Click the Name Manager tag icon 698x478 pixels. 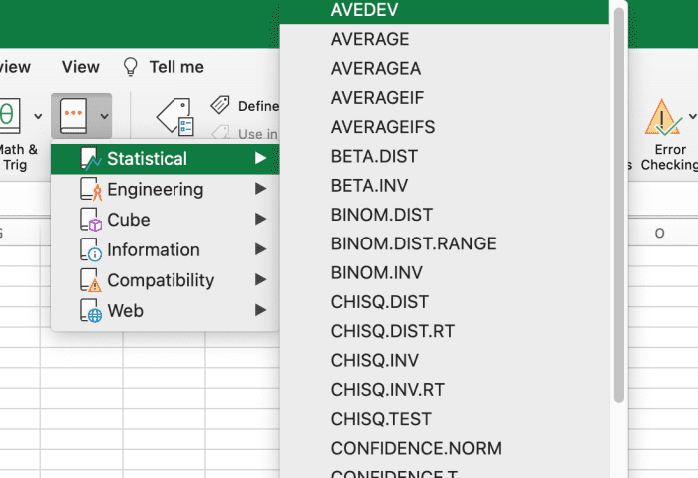pos(175,117)
